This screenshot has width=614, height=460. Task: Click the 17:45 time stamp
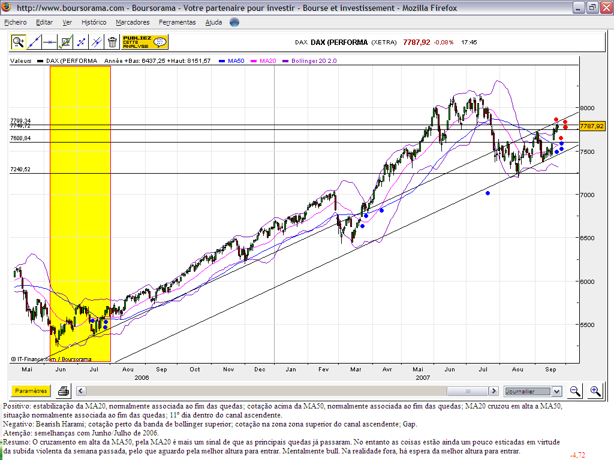[x=469, y=43]
